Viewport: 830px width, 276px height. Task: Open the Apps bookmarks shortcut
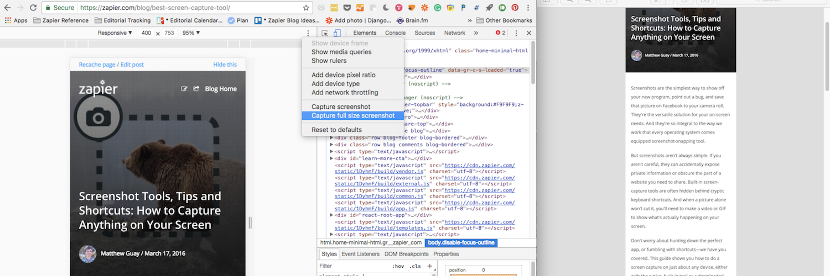16,20
